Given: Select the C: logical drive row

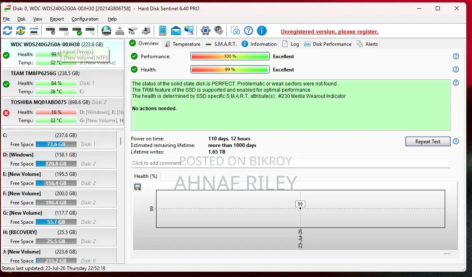Looking at the screenshot, I should (59, 140).
